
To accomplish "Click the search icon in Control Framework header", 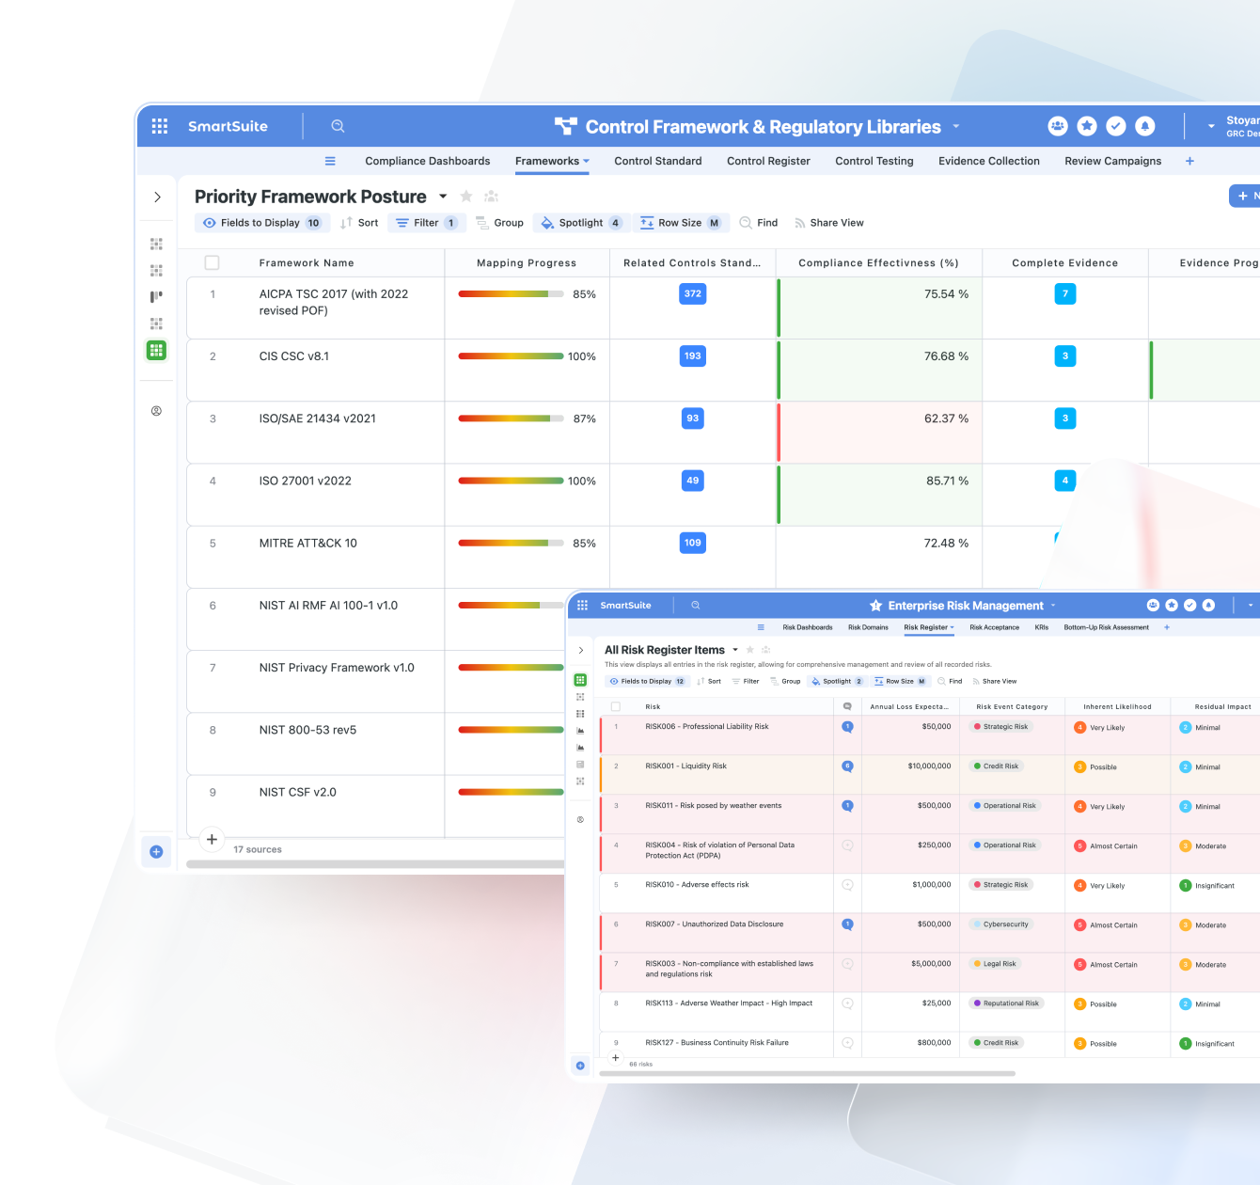I will click(x=338, y=126).
